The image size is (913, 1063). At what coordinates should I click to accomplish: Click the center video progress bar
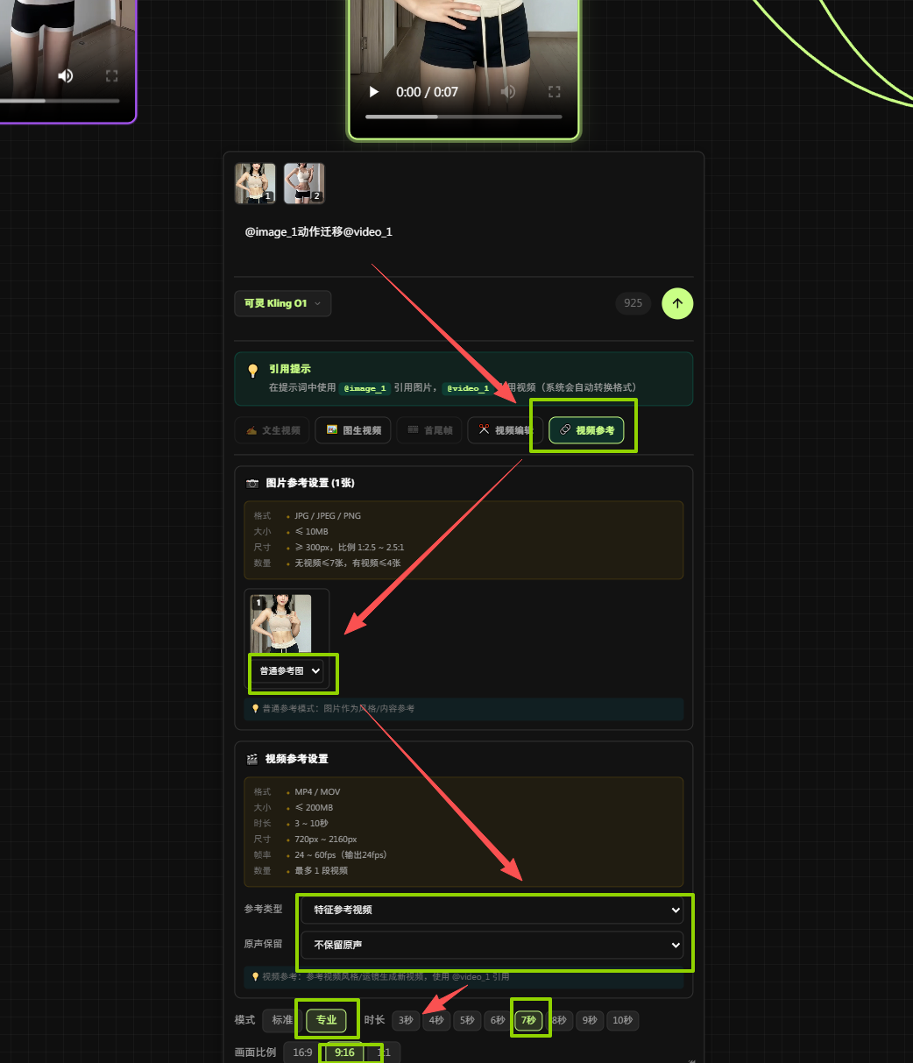[x=464, y=117]
